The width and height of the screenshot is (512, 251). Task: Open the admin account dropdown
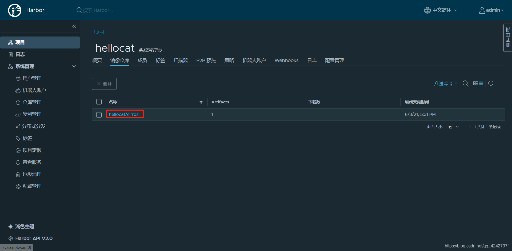click(x=491, y=10)
